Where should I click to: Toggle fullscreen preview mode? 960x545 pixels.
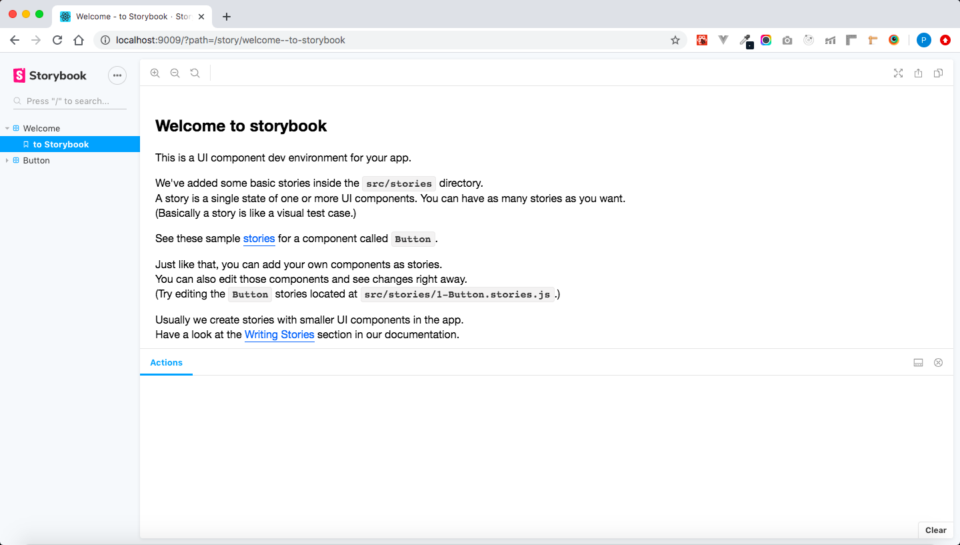click(898, 73)
